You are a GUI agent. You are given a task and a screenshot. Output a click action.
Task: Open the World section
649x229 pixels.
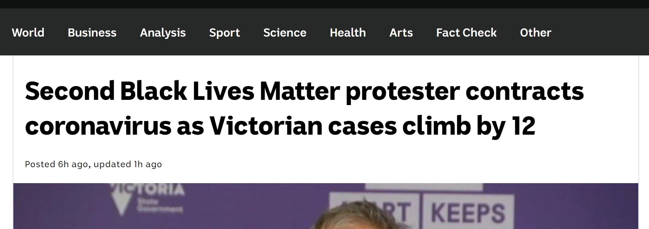click(28, 33)
